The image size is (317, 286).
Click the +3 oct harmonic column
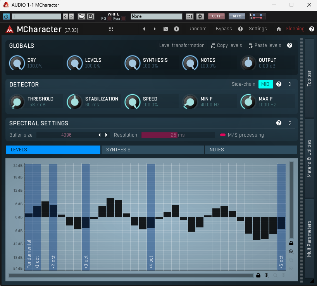[86, 217]
